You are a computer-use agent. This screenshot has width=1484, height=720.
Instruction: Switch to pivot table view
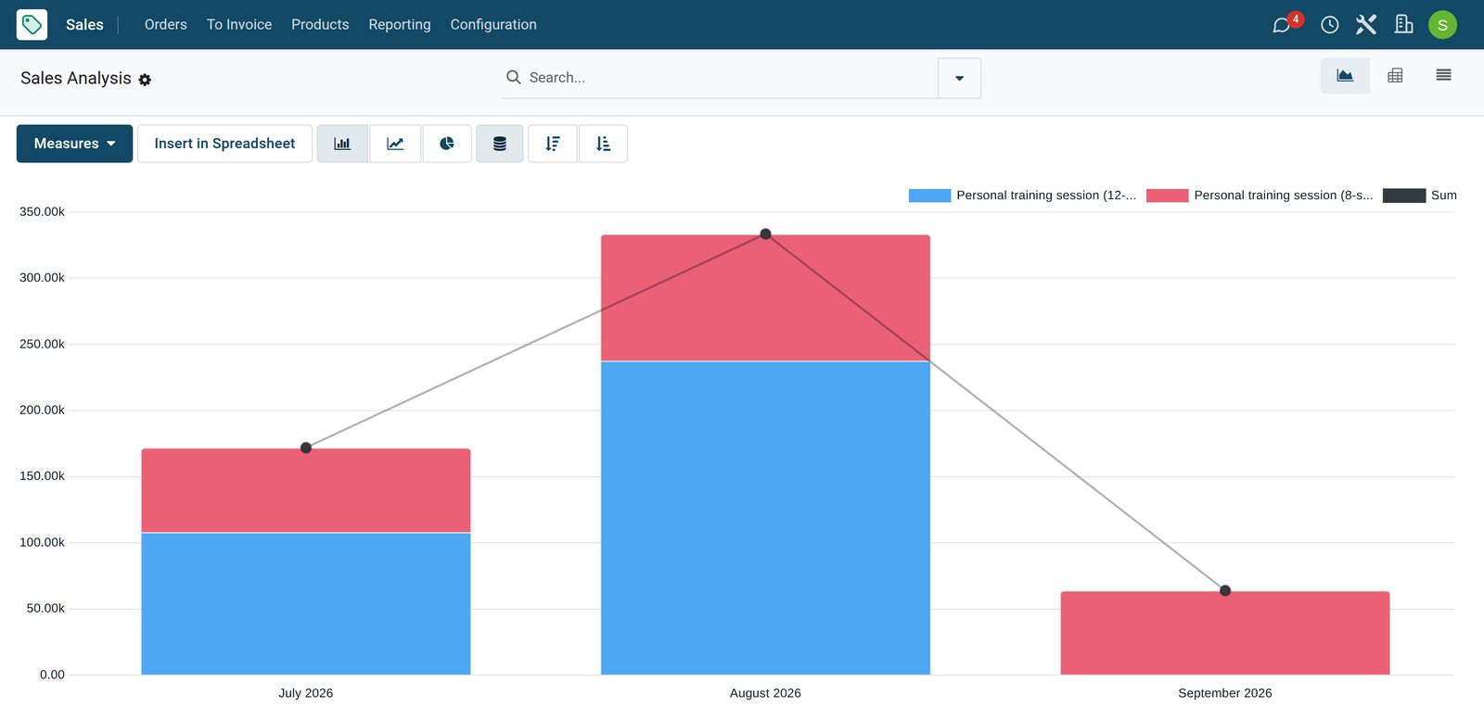coord(1395,76)
